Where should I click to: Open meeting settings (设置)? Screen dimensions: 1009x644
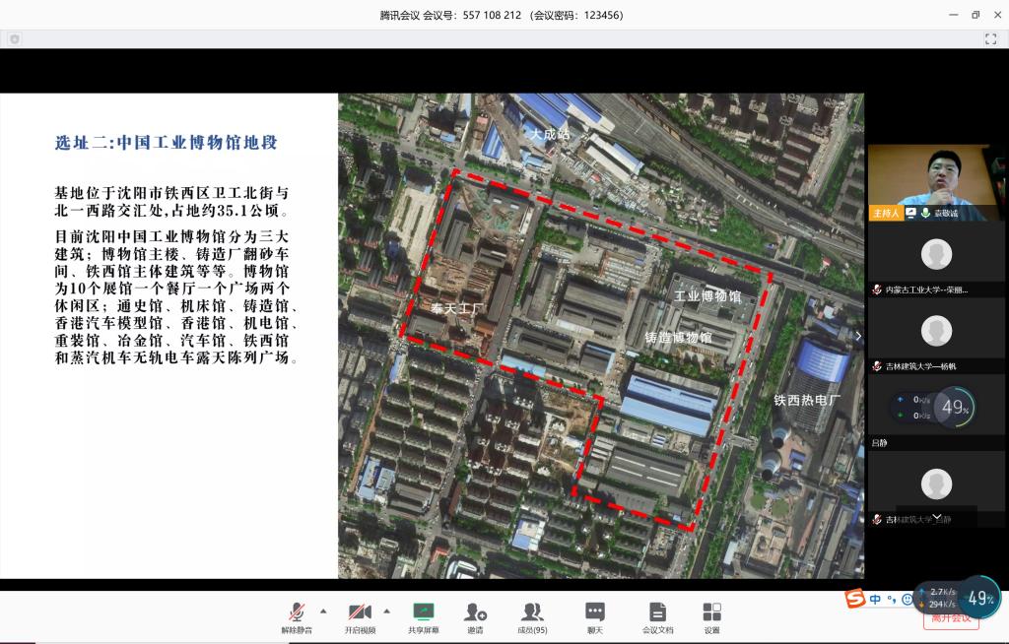coord(711,617)
